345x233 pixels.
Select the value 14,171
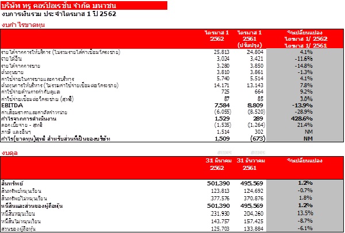(222, 85)
